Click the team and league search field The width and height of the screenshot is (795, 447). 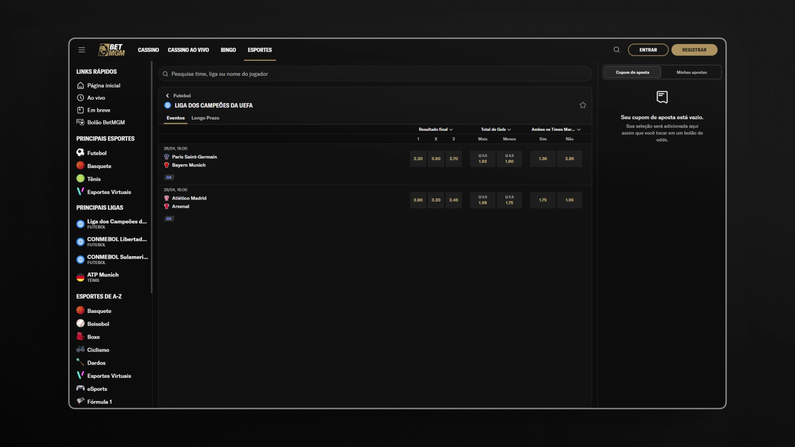375,74
